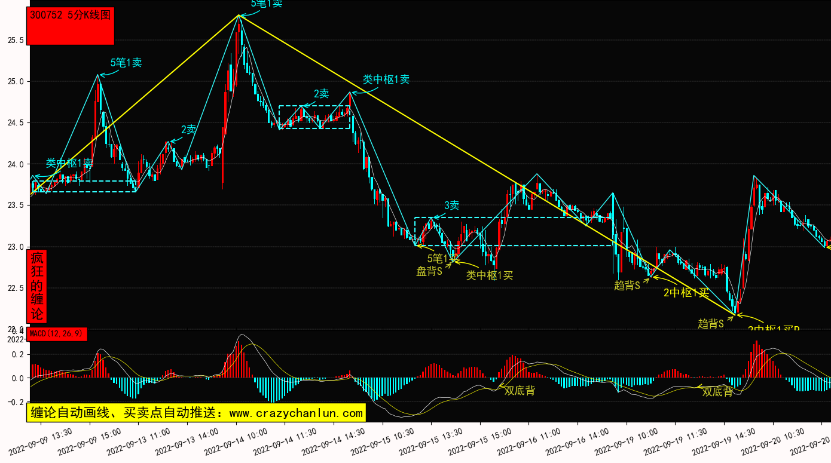This screenshot has height=463, width=831.
Task: Select the 2022-09-16 11:00 time label
Action: tap(529, 440)
